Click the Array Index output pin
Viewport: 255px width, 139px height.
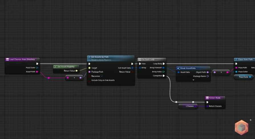[x=163, y=71]
